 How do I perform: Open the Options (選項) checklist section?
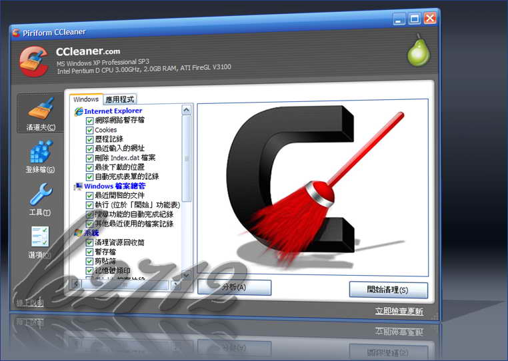[39, 241]
